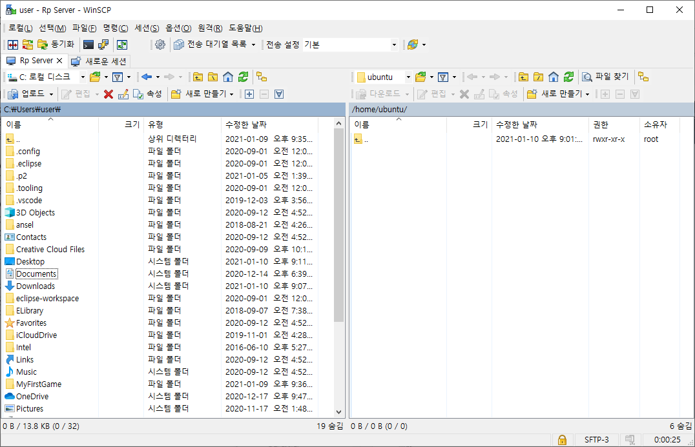Click the Synchronize icon with red and green arrows
This screenshot has width=695, height=447.
click(x=28, y=45)
